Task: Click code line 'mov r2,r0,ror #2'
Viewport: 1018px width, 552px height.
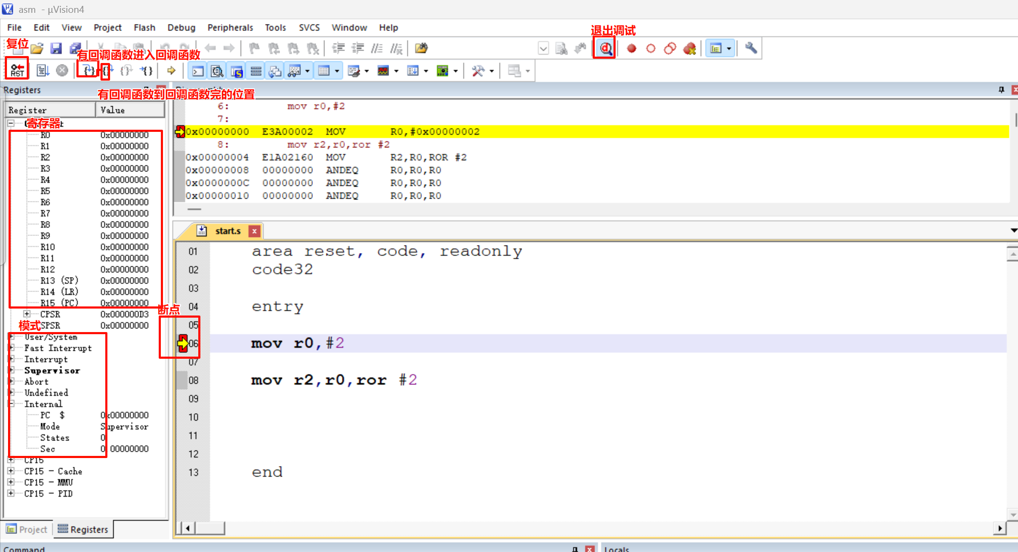Action: pyautogui.click(x=334, y=380)
